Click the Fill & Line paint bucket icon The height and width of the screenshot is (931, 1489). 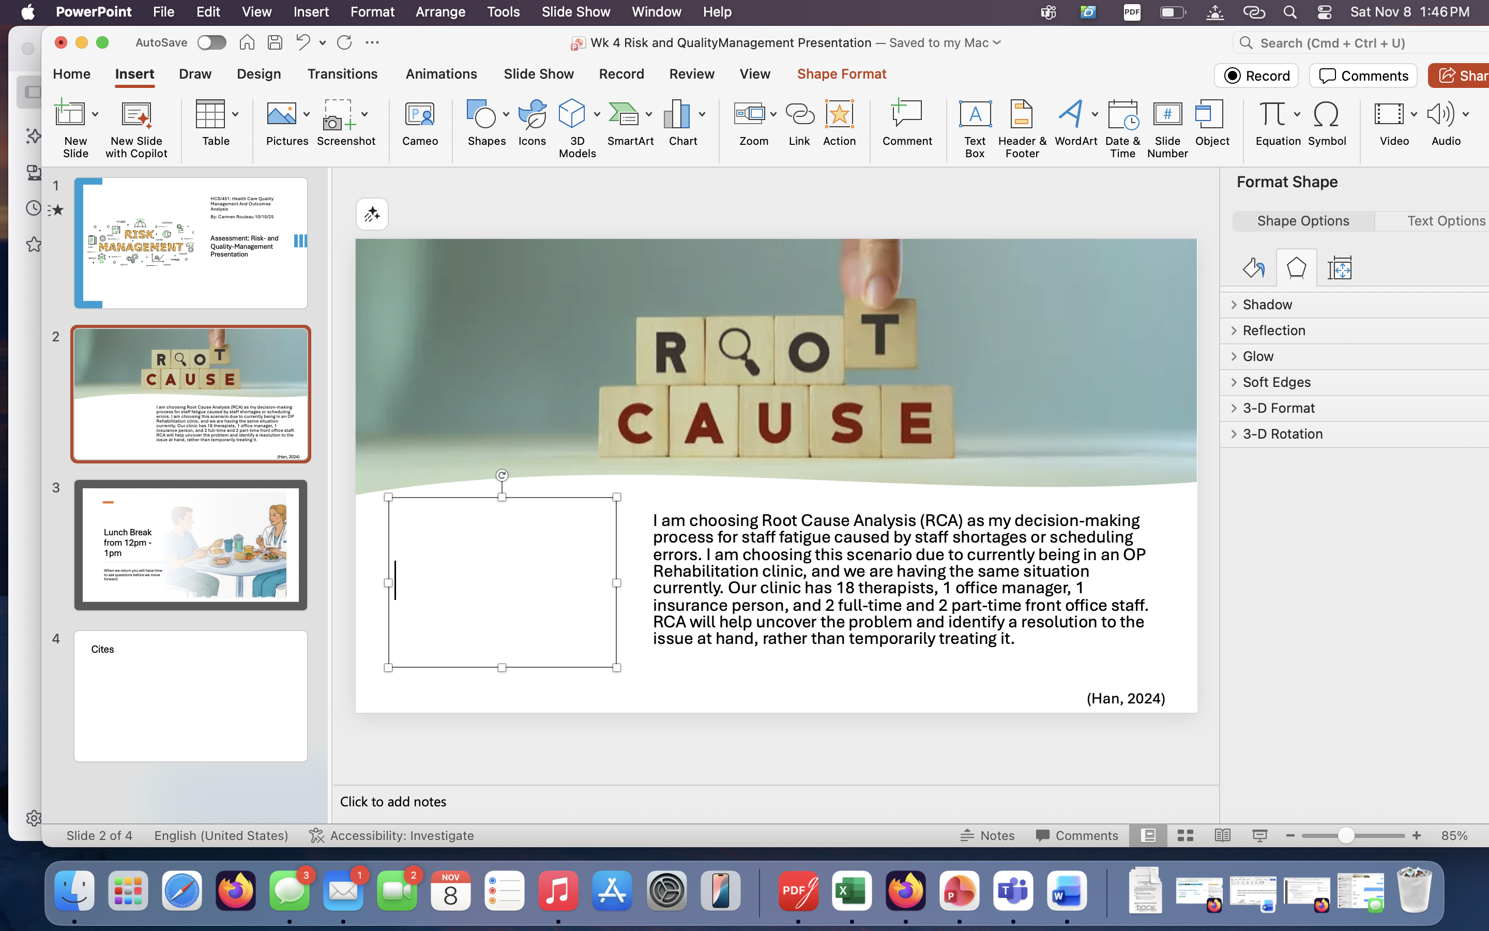coord(1253,268)
